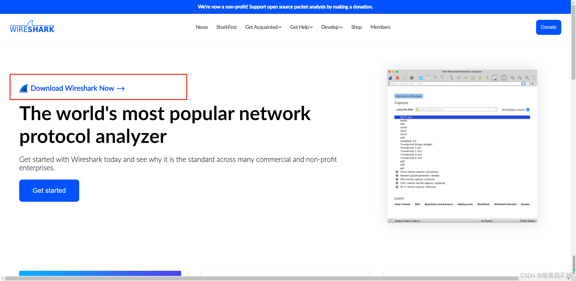Click Questions and Answers under Learn in app screenshot
The height and width of the screenshot is (281, 576).
[439, 204]
